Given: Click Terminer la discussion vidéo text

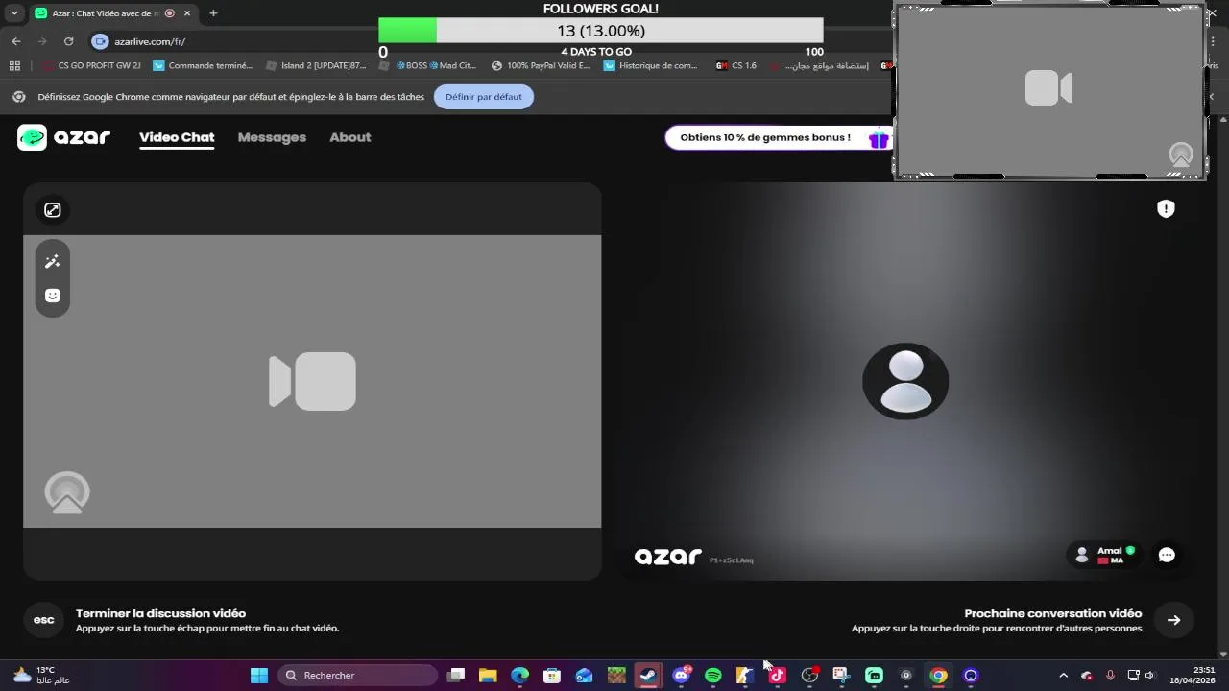Looking at the screenshot, I should point(160,613).
